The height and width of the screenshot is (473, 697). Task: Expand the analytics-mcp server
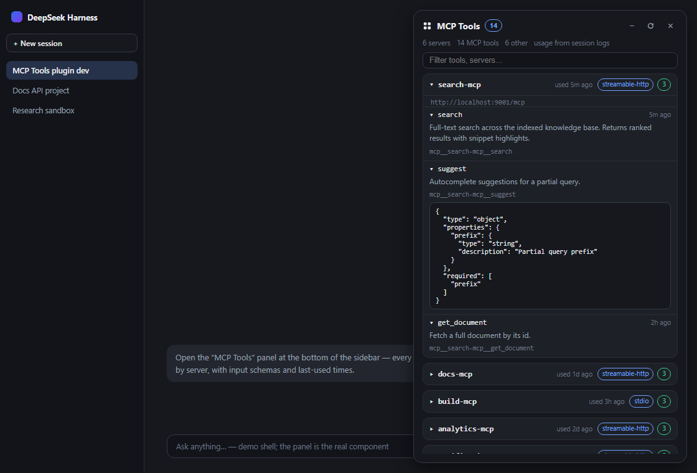(432, 429)
